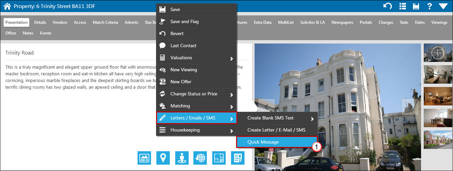Open the list view icon in header
The image size is (453, 171).
tap(402, 6)
